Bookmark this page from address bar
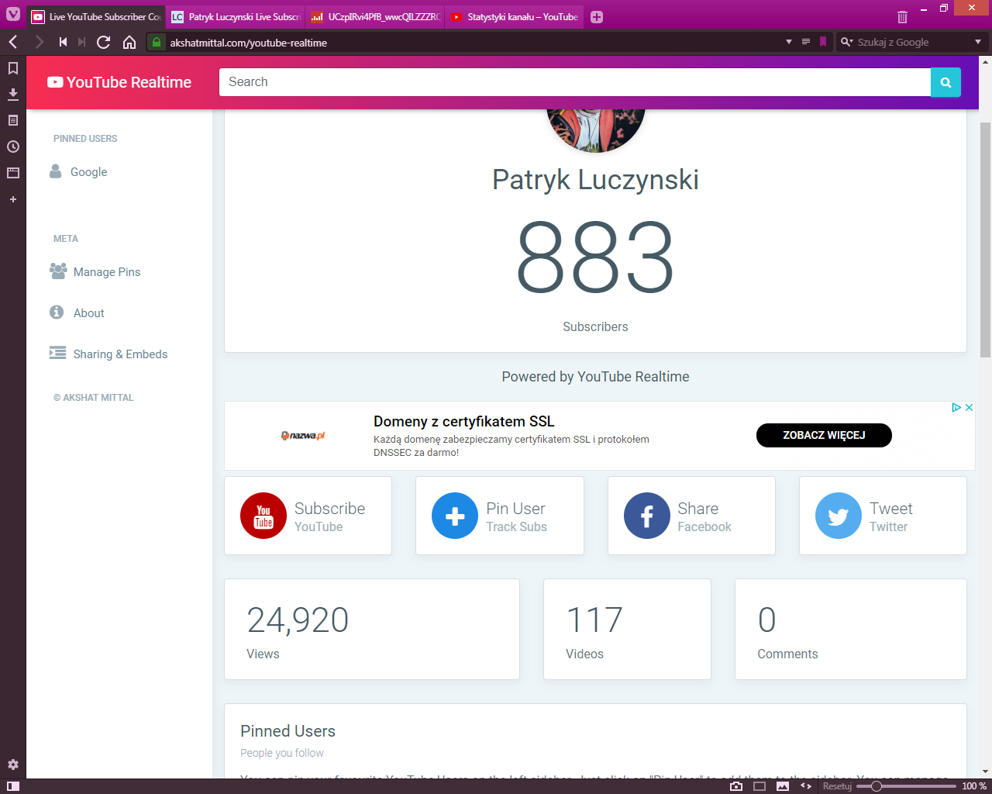Viewport: 992px width, 794px height. tap(823, 42)
